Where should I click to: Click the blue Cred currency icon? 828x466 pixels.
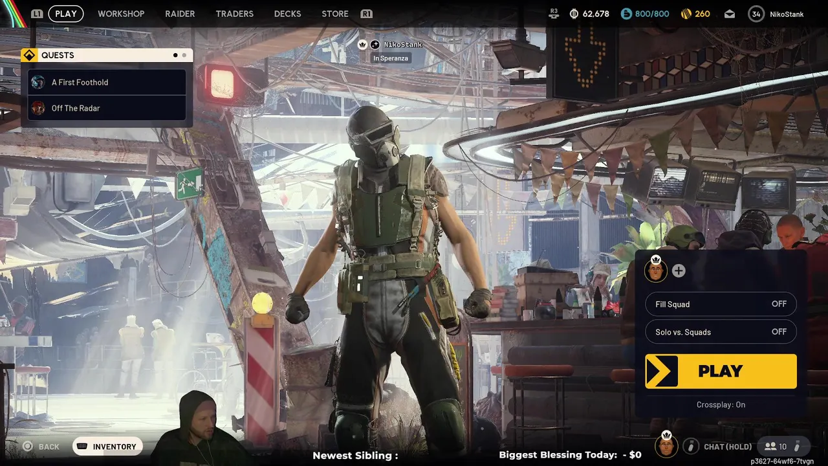[x=626, y=14]
